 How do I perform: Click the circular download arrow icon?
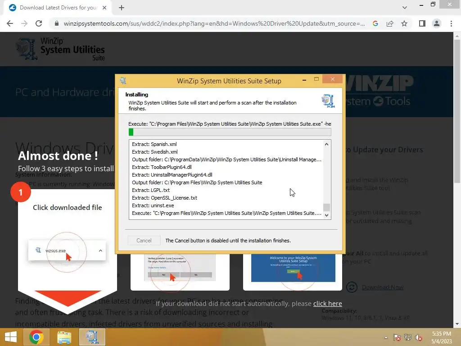[352, 287]
